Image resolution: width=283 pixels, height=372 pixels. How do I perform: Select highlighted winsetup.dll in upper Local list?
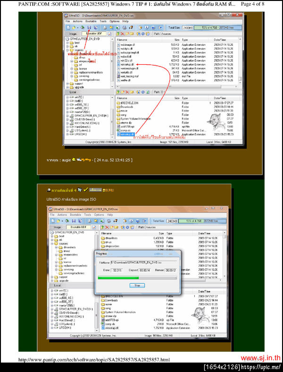pyautogui.click(x=126, y=134)
